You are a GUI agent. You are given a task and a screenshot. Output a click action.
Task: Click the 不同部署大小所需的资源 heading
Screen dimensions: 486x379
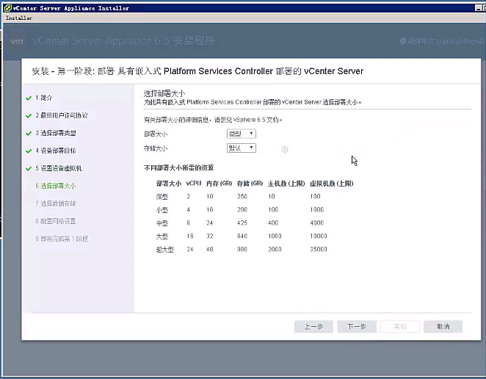[178, 167]
